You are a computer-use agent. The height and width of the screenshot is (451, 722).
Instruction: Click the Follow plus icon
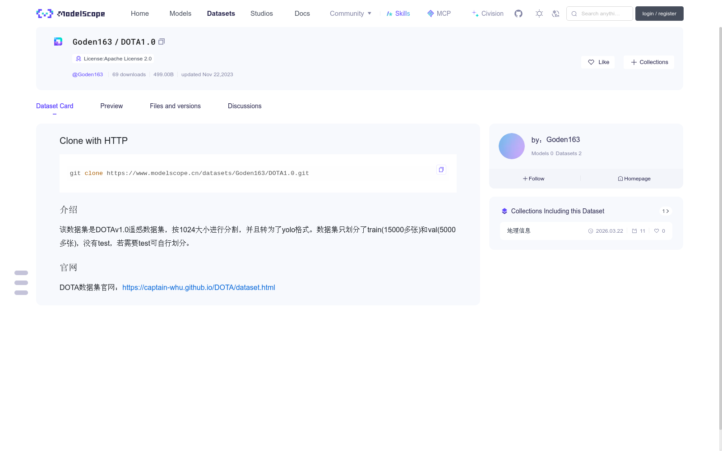point(525,179)
